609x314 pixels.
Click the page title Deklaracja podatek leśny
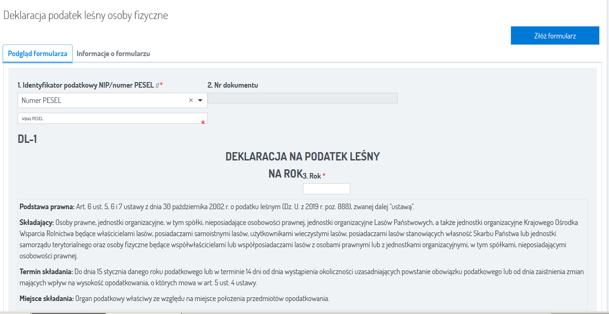85,15
